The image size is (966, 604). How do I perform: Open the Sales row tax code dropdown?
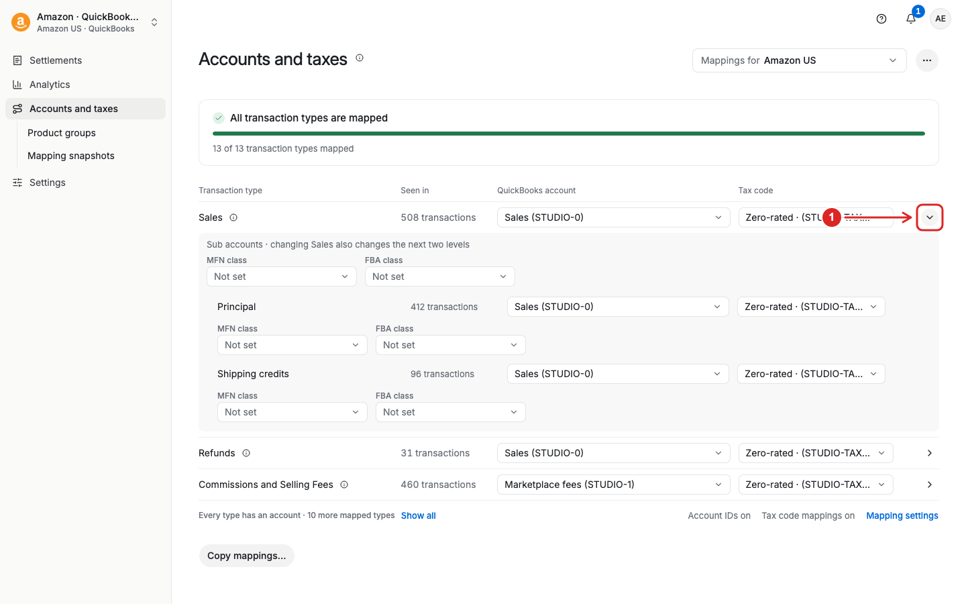tap(816, 217)
